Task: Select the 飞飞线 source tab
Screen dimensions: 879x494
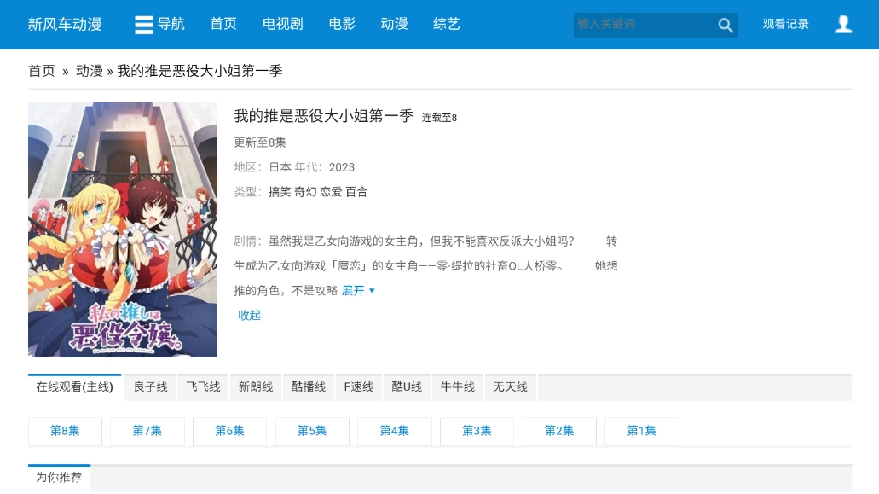Action: tap(202, 386)
